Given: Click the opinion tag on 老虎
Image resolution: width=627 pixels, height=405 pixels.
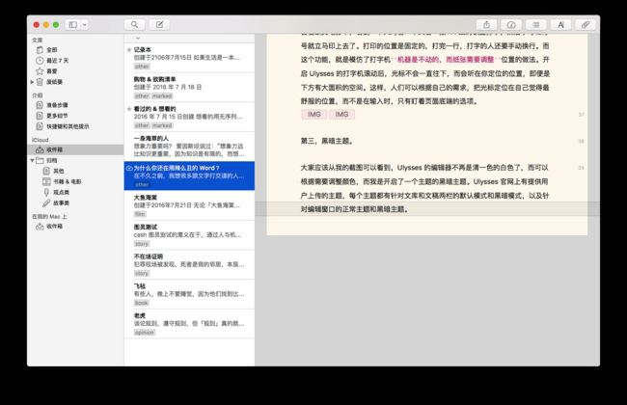Looking at the screenshot, I should pos(145,333).
